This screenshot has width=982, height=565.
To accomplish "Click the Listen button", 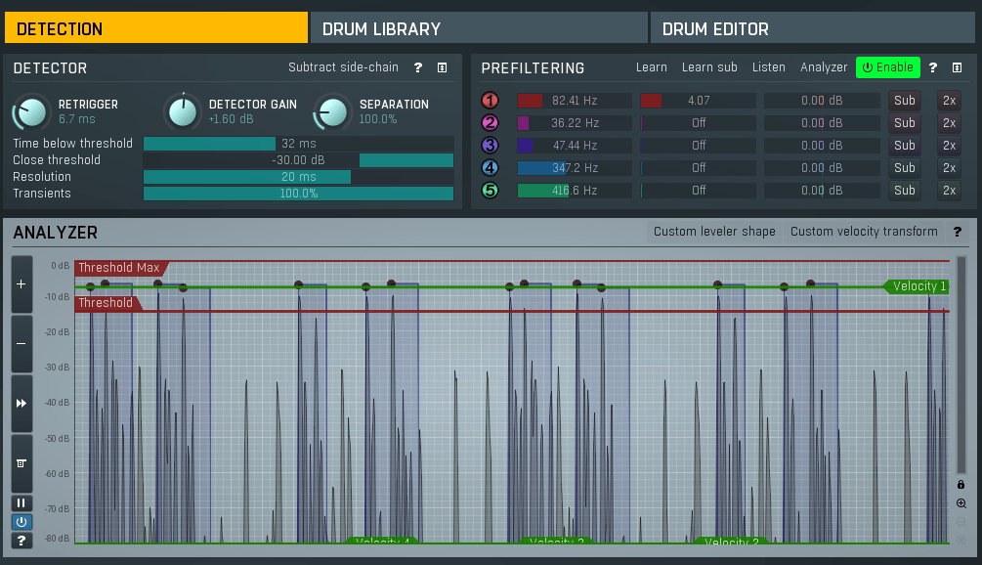I will (768, 67).
